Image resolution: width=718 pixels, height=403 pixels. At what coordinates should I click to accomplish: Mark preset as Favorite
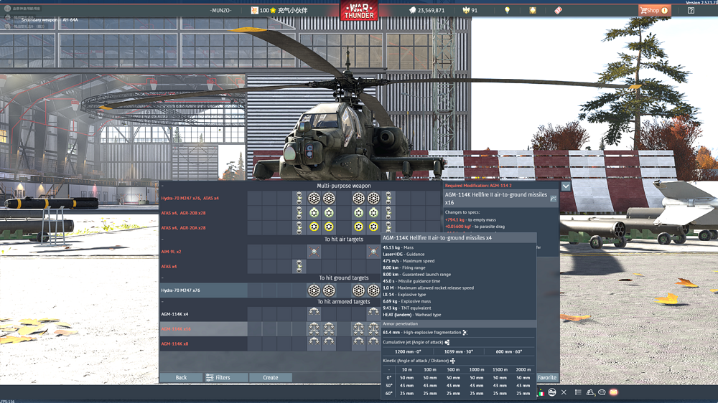(x=547, y=377)
